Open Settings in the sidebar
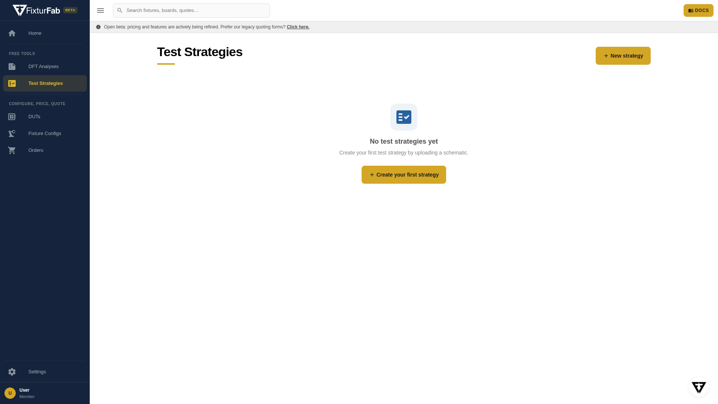This screenshot has height=404, width=718. point(45,372)
